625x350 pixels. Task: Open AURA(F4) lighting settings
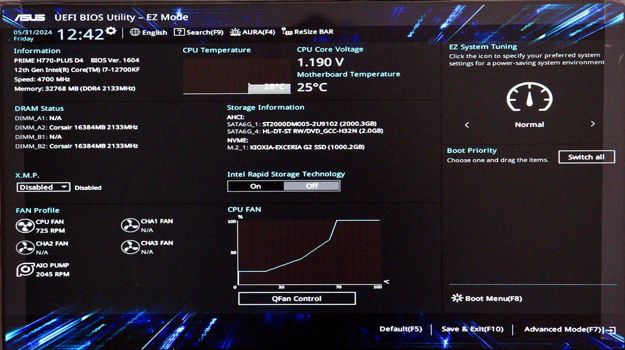click(x=253, y=32)
